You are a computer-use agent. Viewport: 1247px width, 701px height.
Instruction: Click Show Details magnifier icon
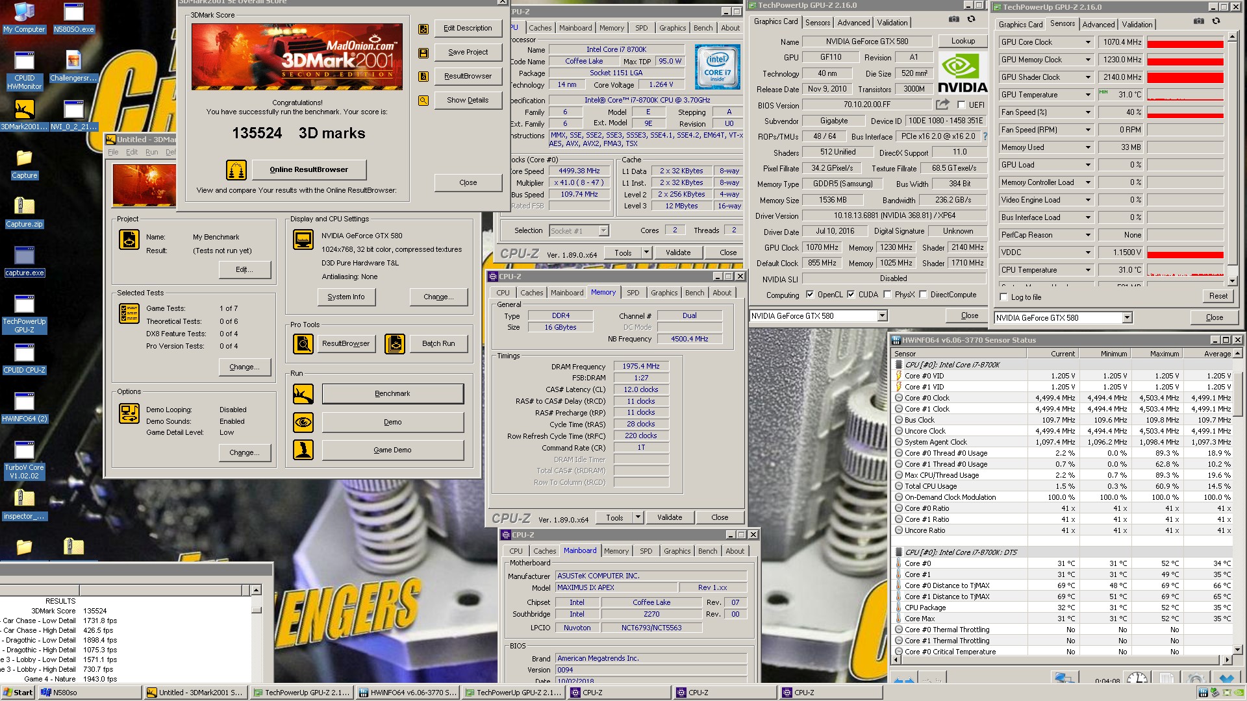[x=423, y=101]
